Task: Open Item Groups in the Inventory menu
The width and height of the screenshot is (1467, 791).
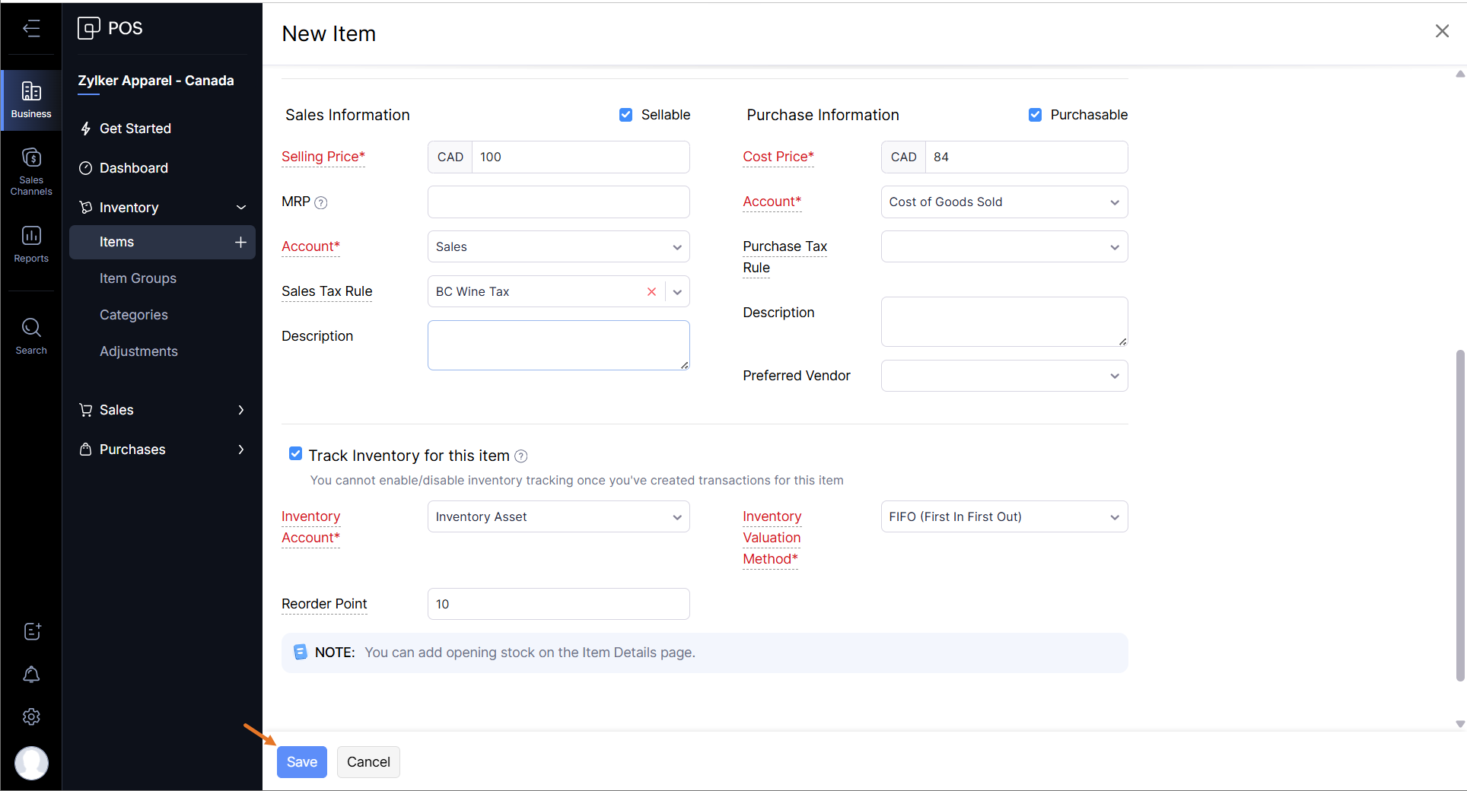Action: [138, 278]
